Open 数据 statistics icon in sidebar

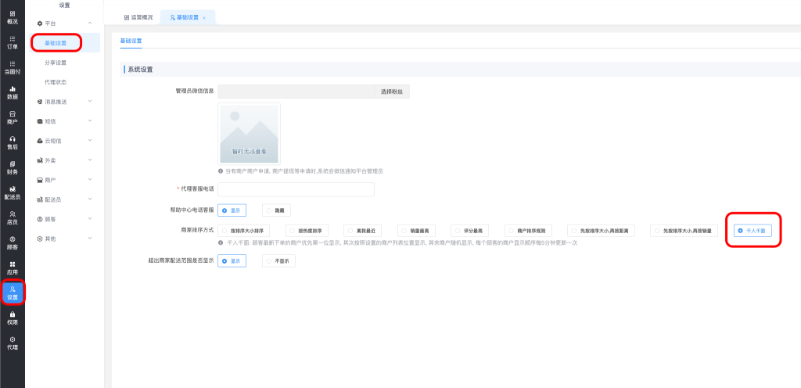pyautogui.click(x=12, y=92)
